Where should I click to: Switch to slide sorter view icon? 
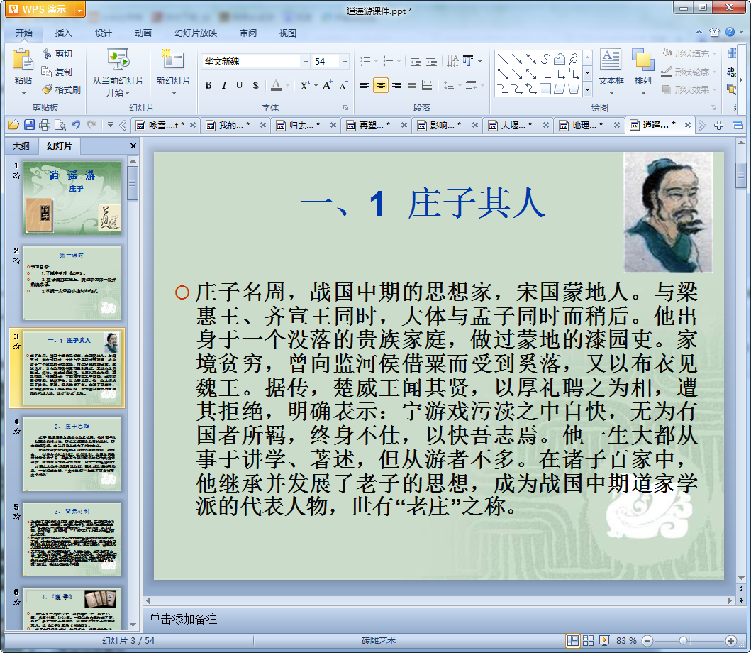[588, 641]
